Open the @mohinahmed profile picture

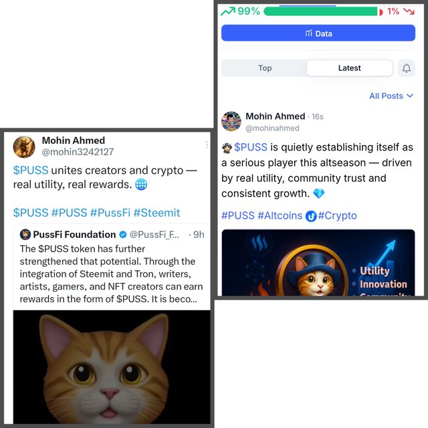click(x=231, y=121)
